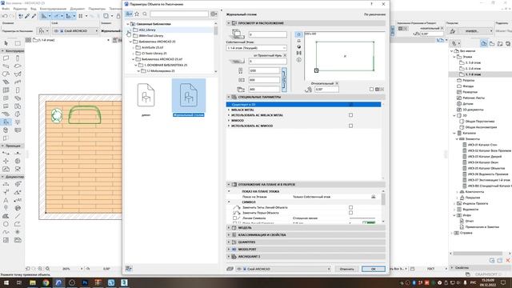Open Photoshop from the Windows taskbar
This screenshot has width=512, height=288.
click(x=85, y=282)
